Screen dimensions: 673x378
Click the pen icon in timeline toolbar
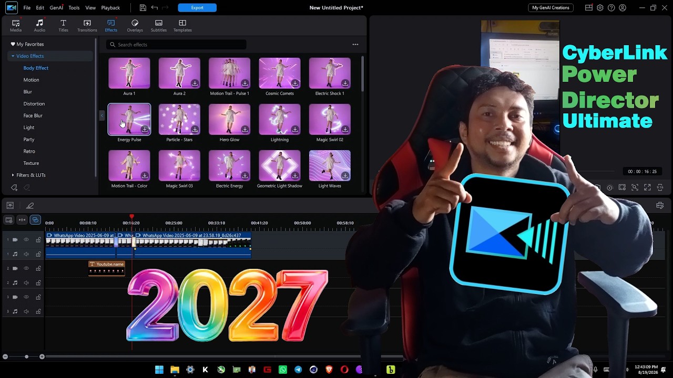point(30,206)
